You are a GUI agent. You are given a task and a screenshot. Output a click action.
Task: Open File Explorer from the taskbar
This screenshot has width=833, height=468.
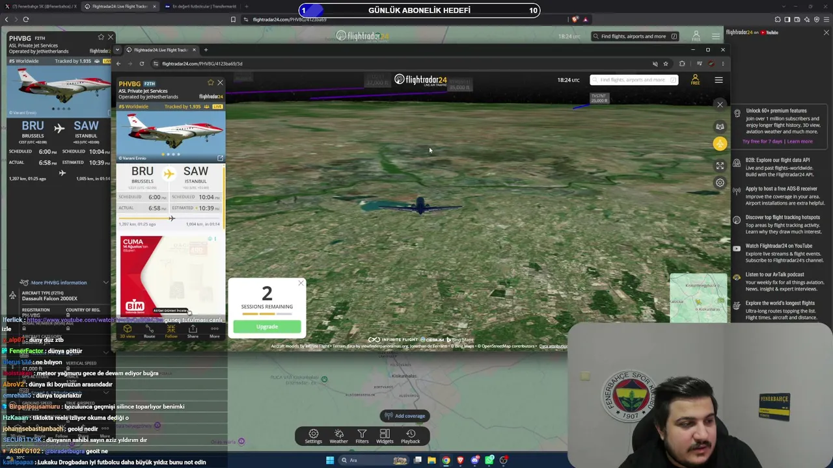431,460
